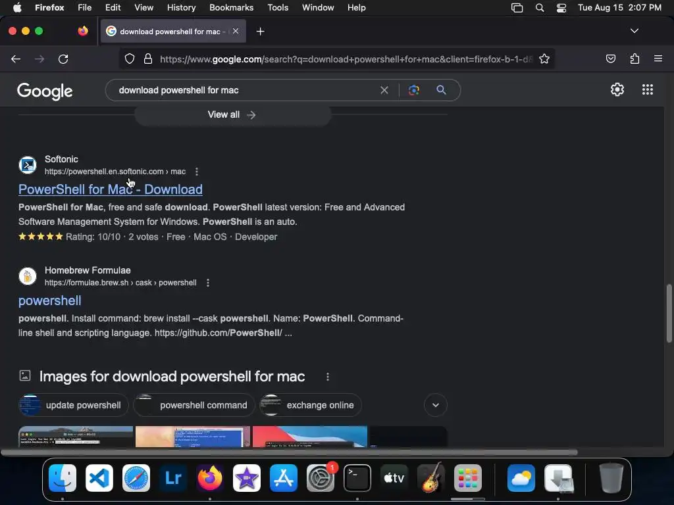
Task: Expand the image filter chips chevron
Action: pos(436,405)
